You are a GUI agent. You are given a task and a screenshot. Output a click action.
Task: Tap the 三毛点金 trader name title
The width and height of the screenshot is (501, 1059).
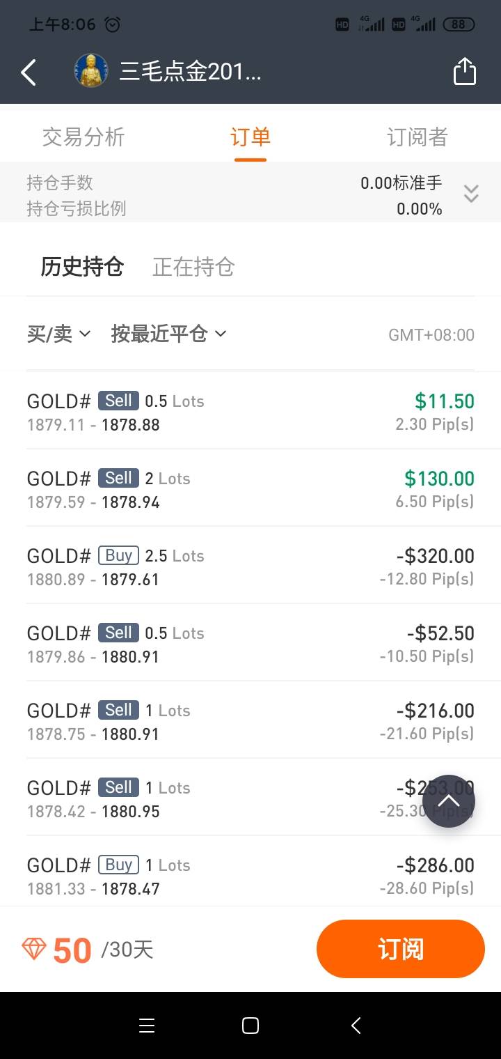(190, 72)
